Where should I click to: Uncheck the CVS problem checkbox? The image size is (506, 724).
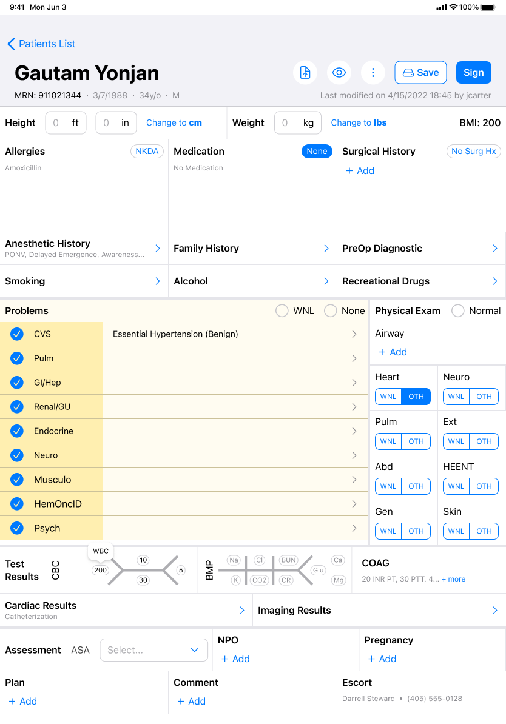pyautogui.click(x=17, y=334)
